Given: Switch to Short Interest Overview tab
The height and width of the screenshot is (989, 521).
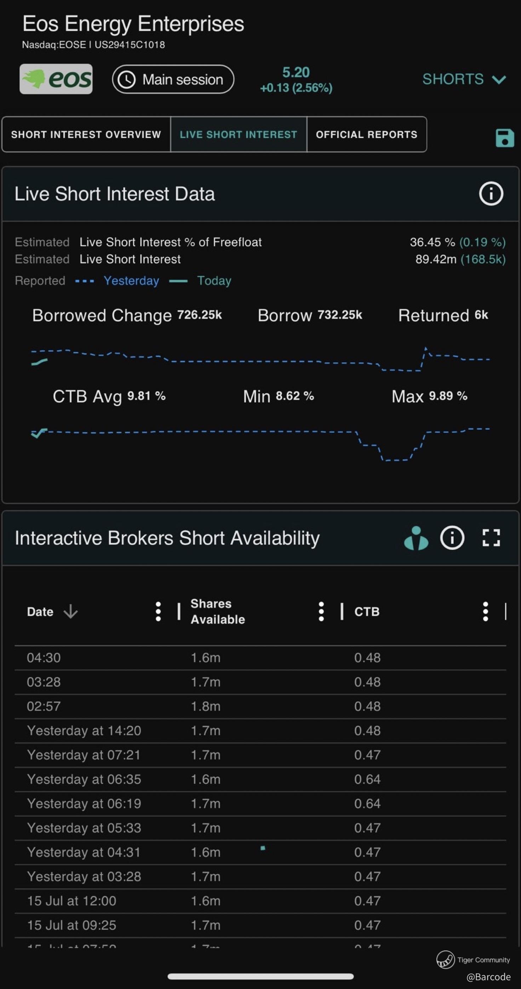Looking at the screenshot, I should click(86, 134).
